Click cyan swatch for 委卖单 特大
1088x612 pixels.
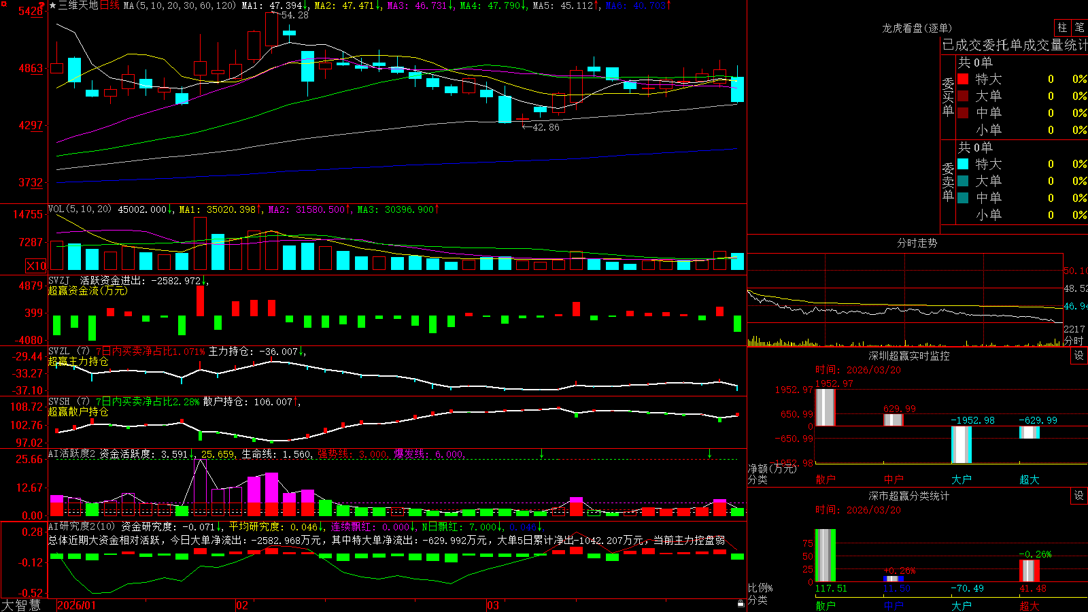963,164
